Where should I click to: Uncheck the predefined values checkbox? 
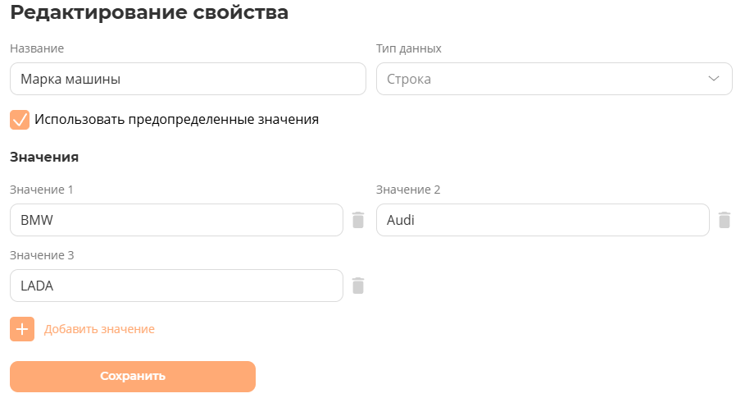click(20, 120)
